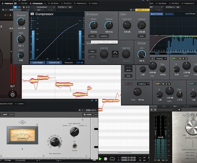
Task: Toggle the sidechain Listen button
Action: point(93,57)
